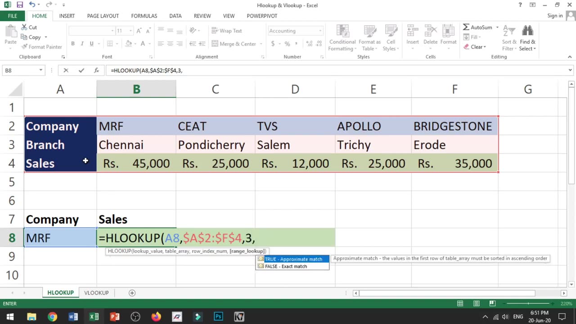
Task: Open OBS Studio from the taskbar
Action: (135, 317)
